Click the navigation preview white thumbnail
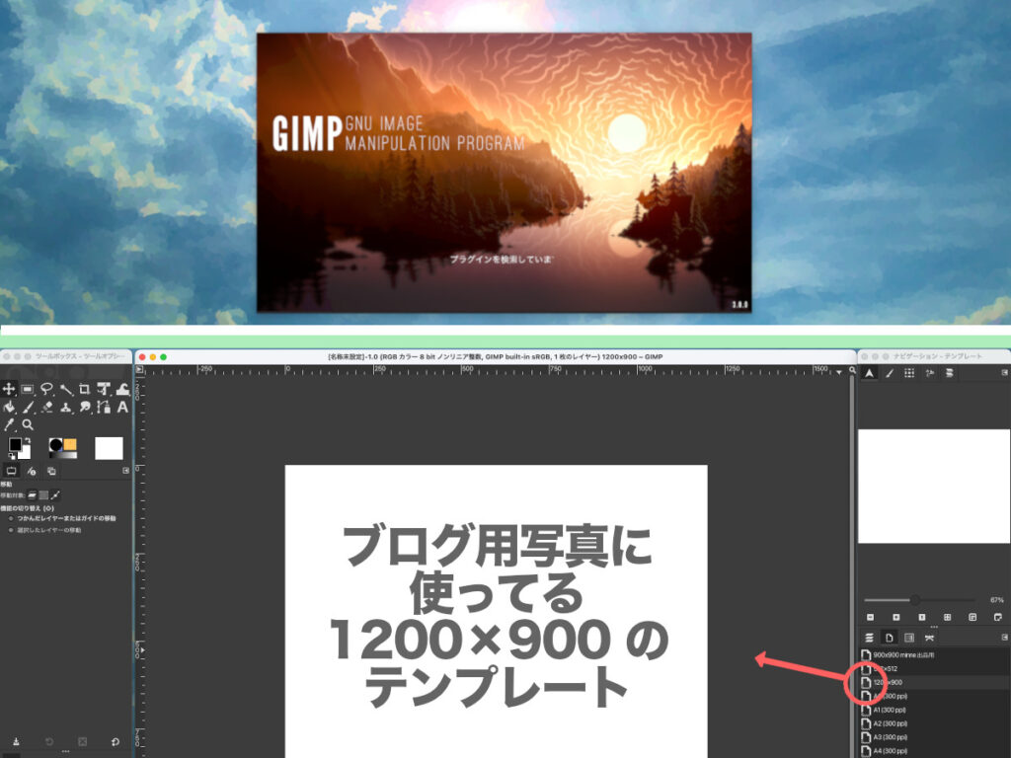The image size is (1011, 758). [x=934, y=487]
